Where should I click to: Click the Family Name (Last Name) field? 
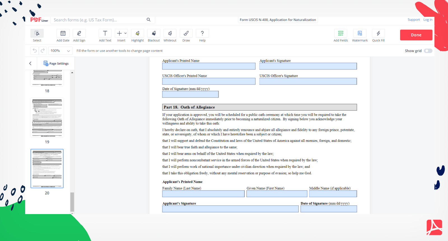[x=203, y=194]
